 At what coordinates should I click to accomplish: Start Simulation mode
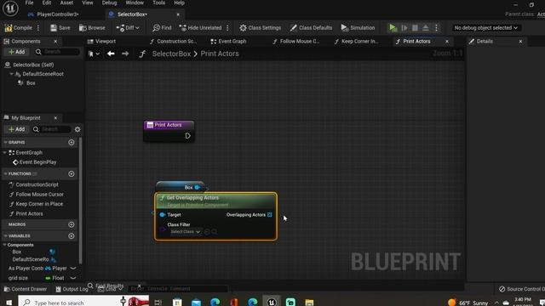(358, 28)
